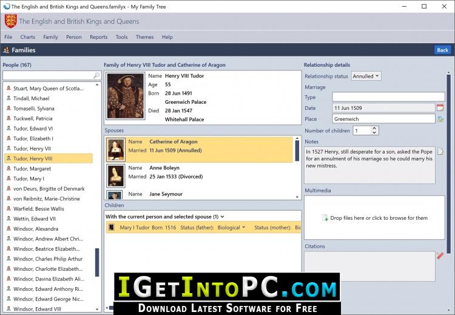Image resolution: width=455 pixels, height=315 pixels.
Task: Select Tomaselli, Sylvana from people list
Action: coord(48,108)
